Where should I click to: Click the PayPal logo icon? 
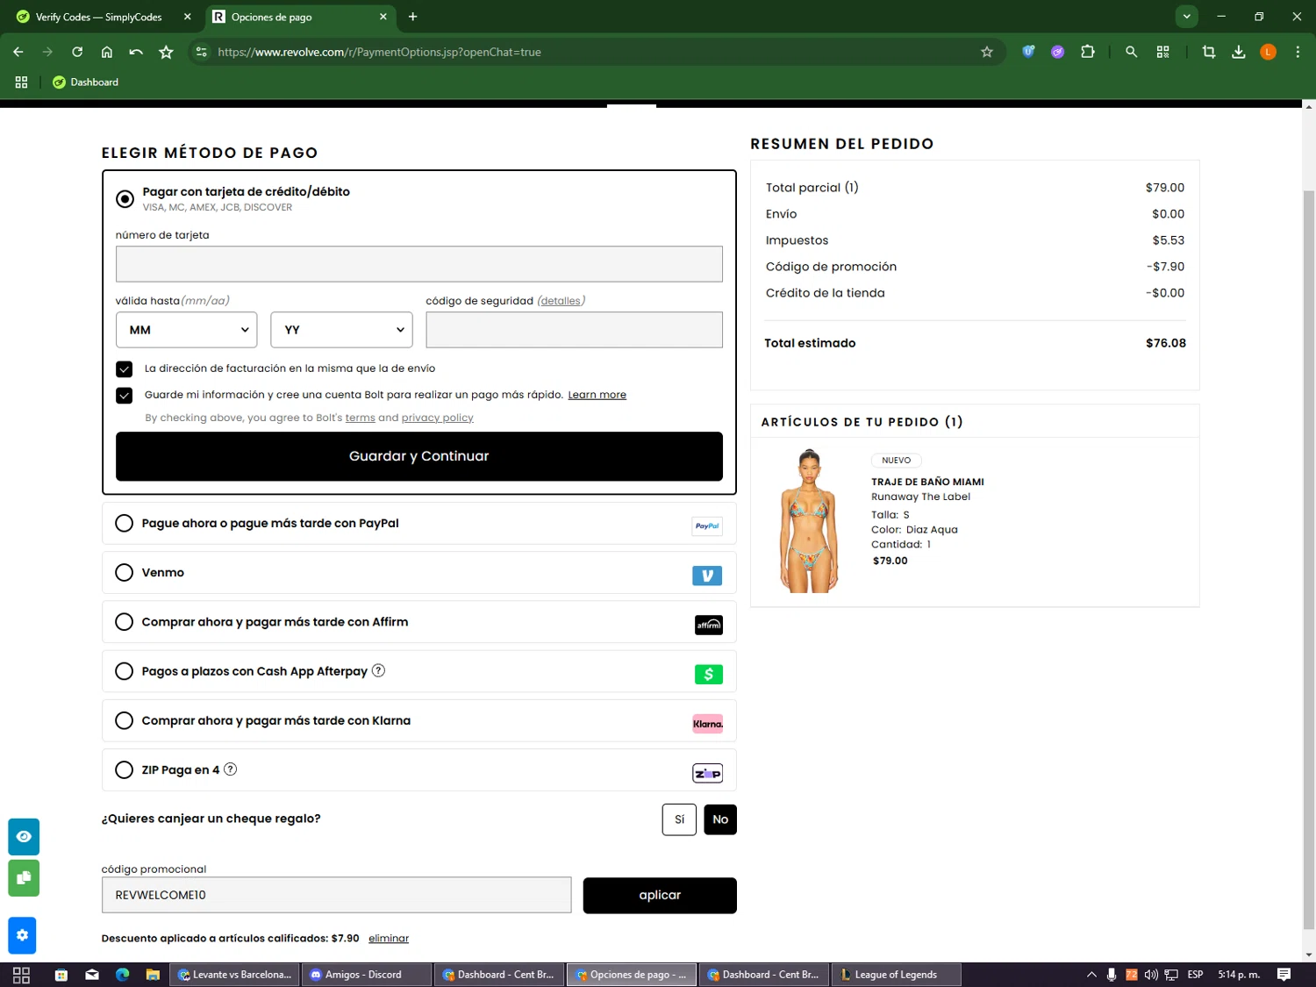[707, 526]
